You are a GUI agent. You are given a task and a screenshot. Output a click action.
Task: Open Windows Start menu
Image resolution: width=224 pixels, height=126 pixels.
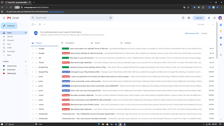point(2,124)
